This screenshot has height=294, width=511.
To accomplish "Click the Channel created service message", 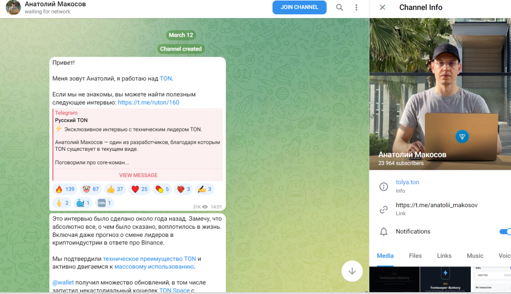I will (181, 49).
